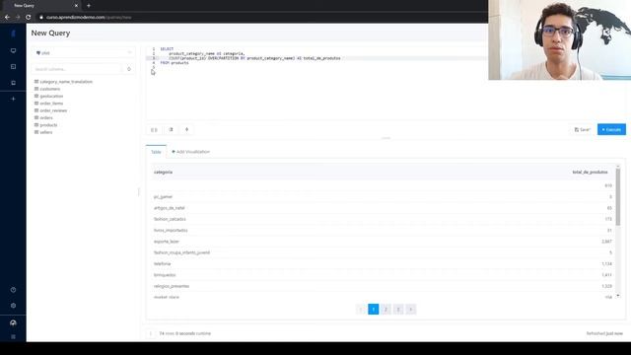631x355 pixels.
Task: Refresh the schema list icon
Action: pyautogui.click(x=129, y=69)
